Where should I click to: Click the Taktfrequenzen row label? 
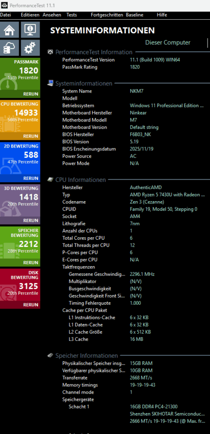[79, 267]
